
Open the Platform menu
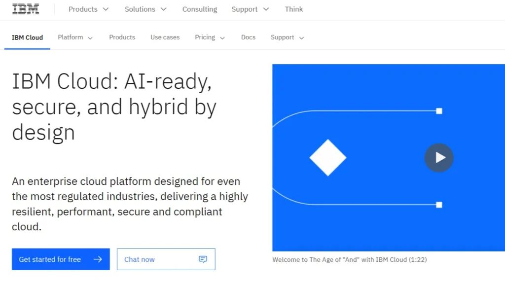pos(75,37)
